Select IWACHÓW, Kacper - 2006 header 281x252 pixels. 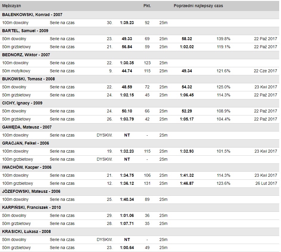click(x=27, y=167)
